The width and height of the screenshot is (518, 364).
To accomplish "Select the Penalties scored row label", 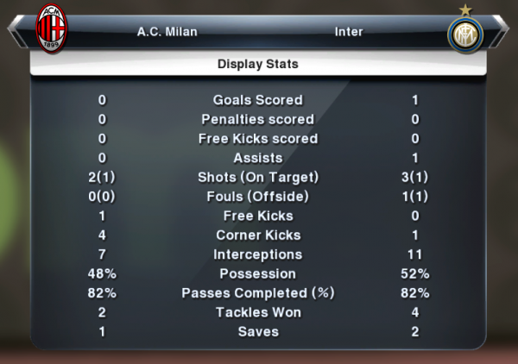I will (x=257, y=119).
